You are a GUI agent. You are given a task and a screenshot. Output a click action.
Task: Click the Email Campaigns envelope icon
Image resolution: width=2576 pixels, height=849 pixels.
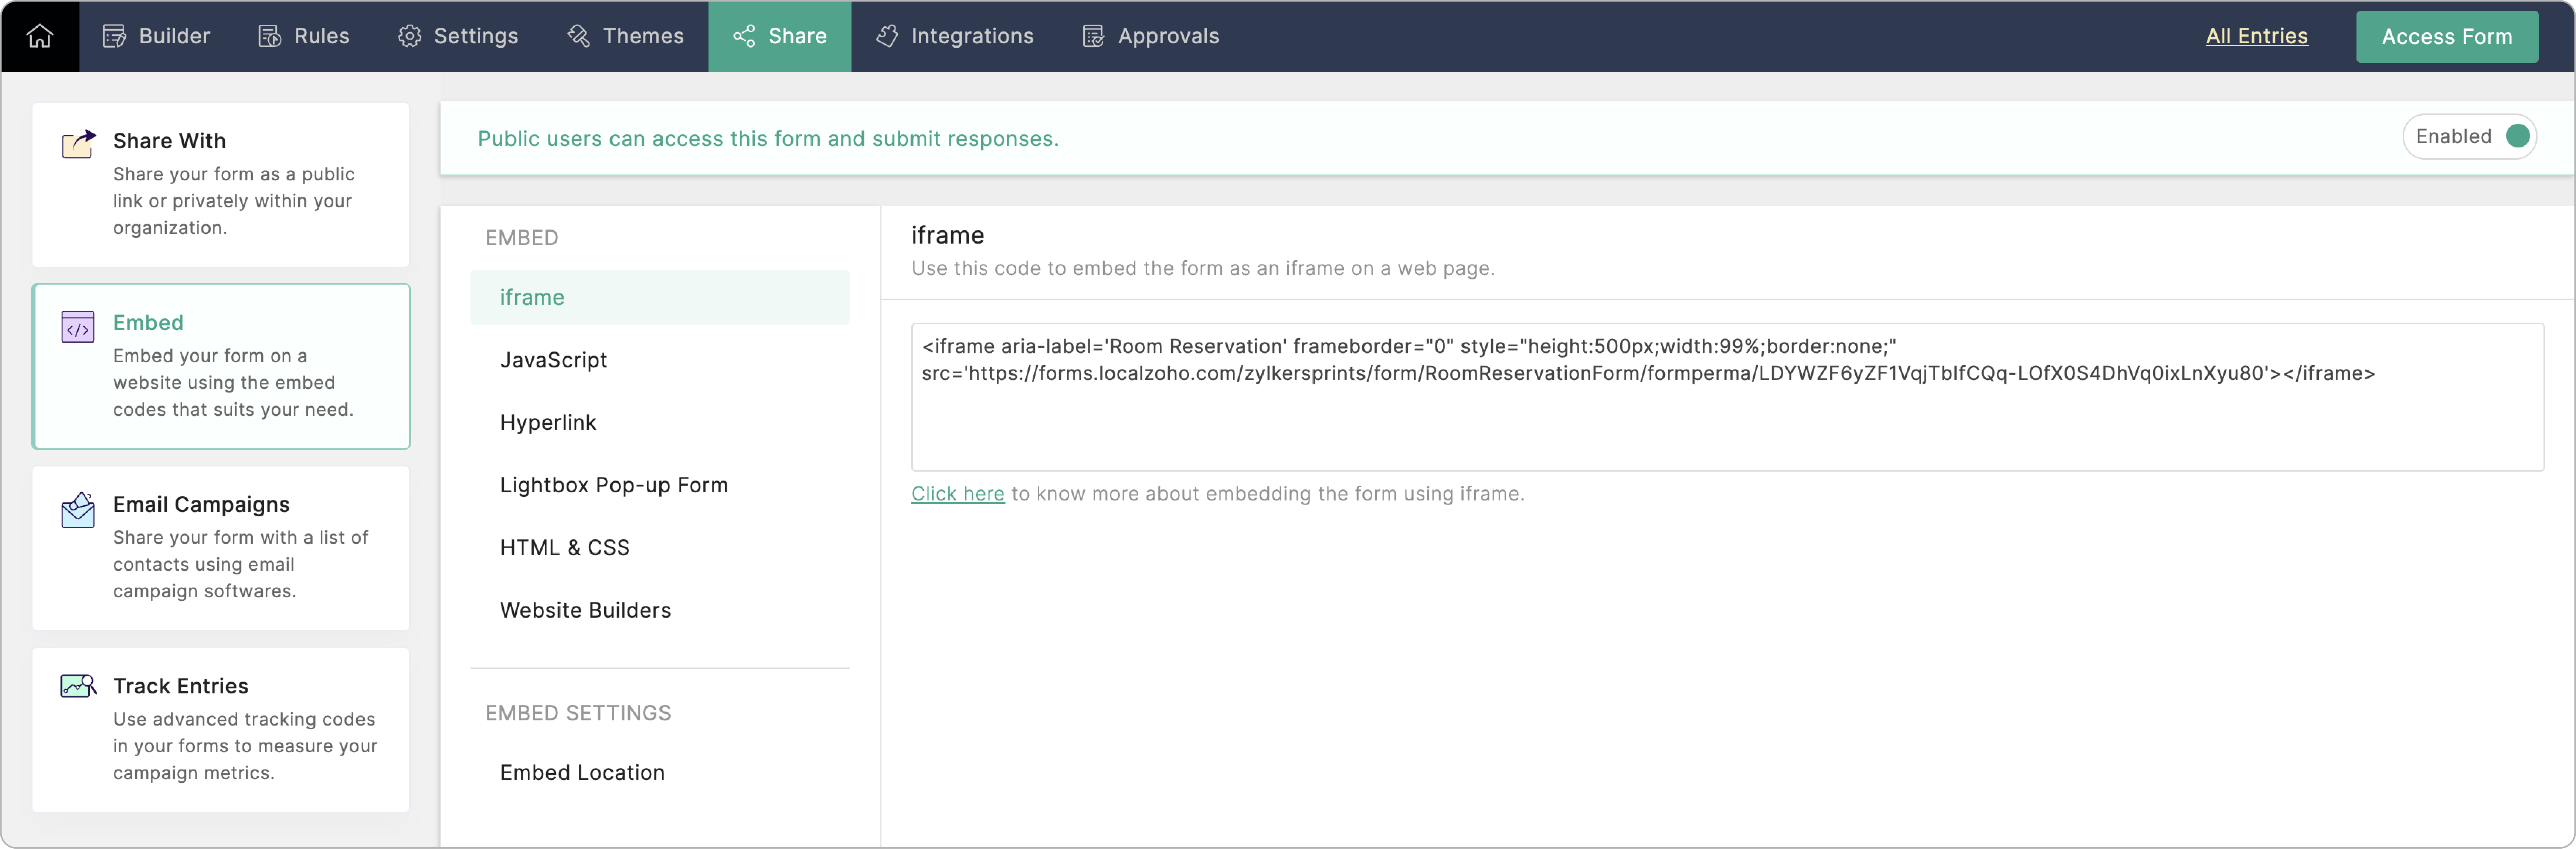pyautogui.click(x=78, y=510)
